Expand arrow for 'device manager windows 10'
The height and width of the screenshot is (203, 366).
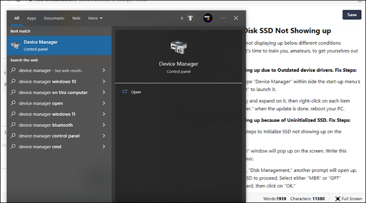coord(104,81)
